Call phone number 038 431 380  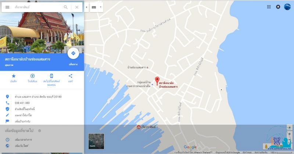coord(22,103)
